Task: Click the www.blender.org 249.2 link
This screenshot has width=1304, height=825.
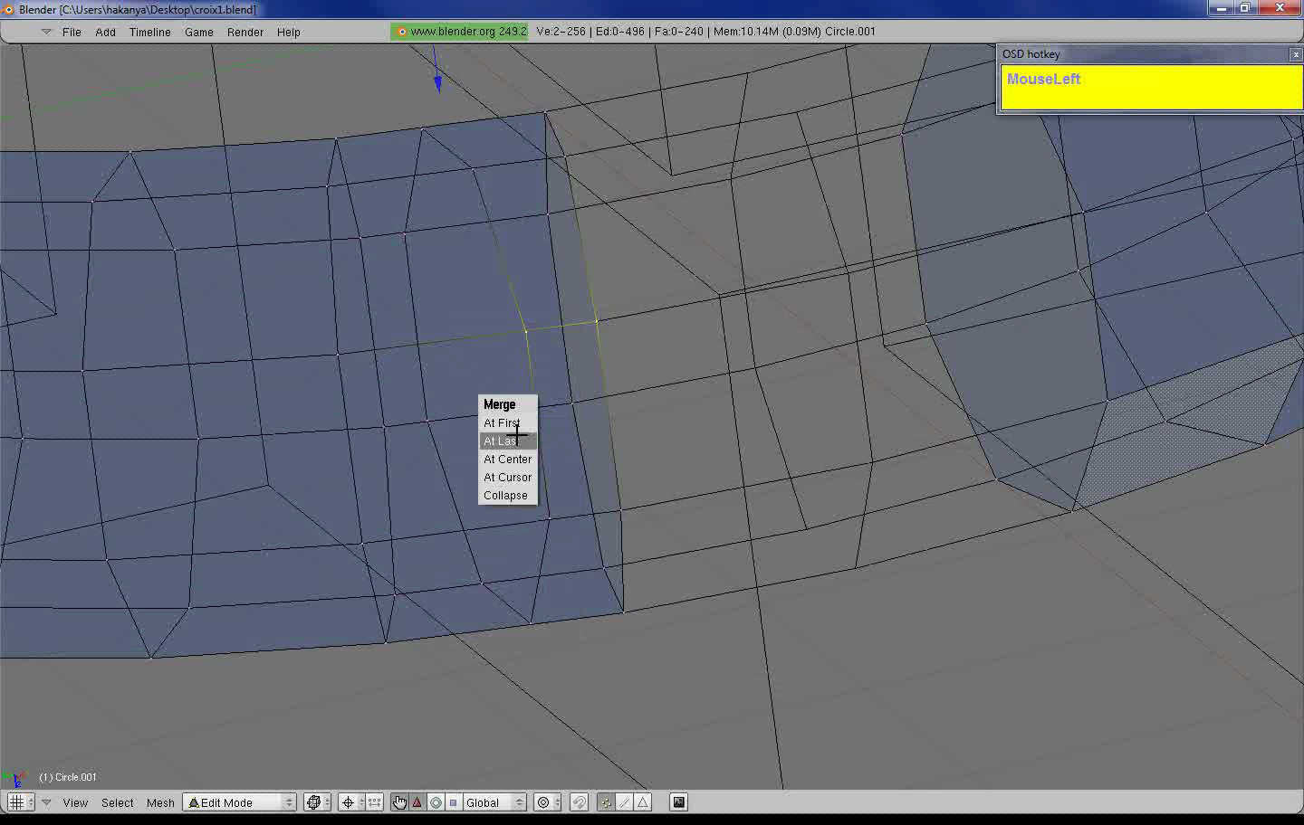Action: [459, 32]
